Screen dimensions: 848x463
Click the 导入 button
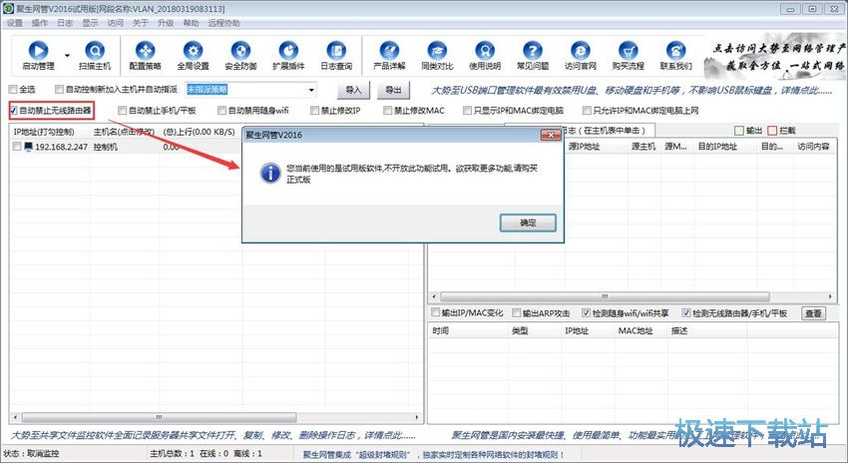coord(353,90)
